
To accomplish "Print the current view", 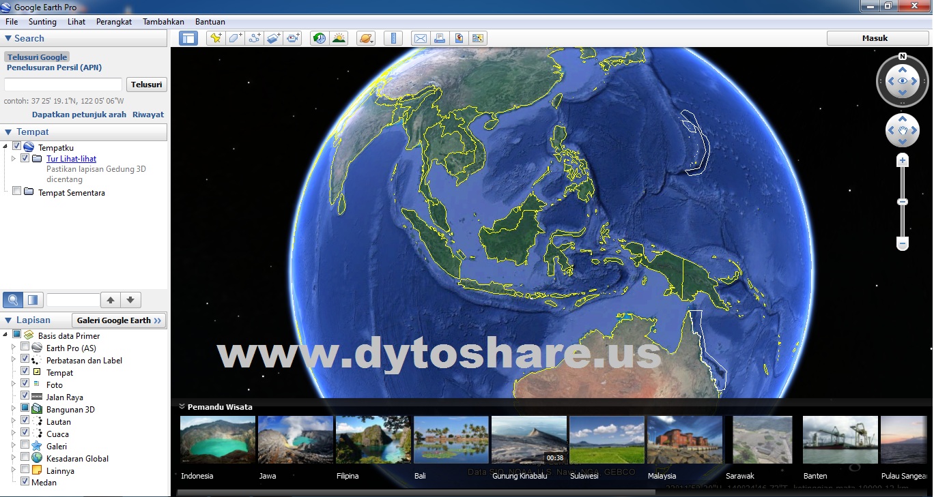I will [440, 38].
